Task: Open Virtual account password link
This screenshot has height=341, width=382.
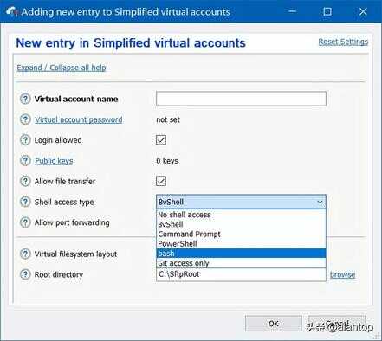Action: [79, 119]
